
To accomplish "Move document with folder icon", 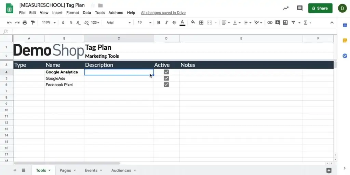I will [100, 5].
